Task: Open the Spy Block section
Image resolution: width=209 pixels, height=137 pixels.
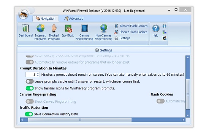Action: [68, 30]
